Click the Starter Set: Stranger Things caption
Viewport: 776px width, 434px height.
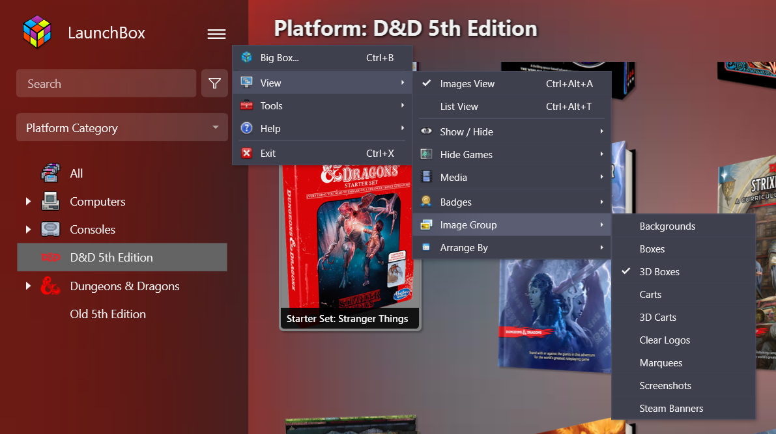click(347, 319)
